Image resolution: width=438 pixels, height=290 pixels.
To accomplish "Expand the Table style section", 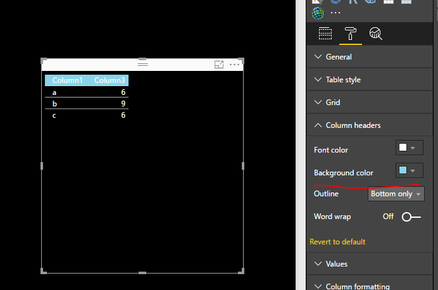I will tap(369, 80).
